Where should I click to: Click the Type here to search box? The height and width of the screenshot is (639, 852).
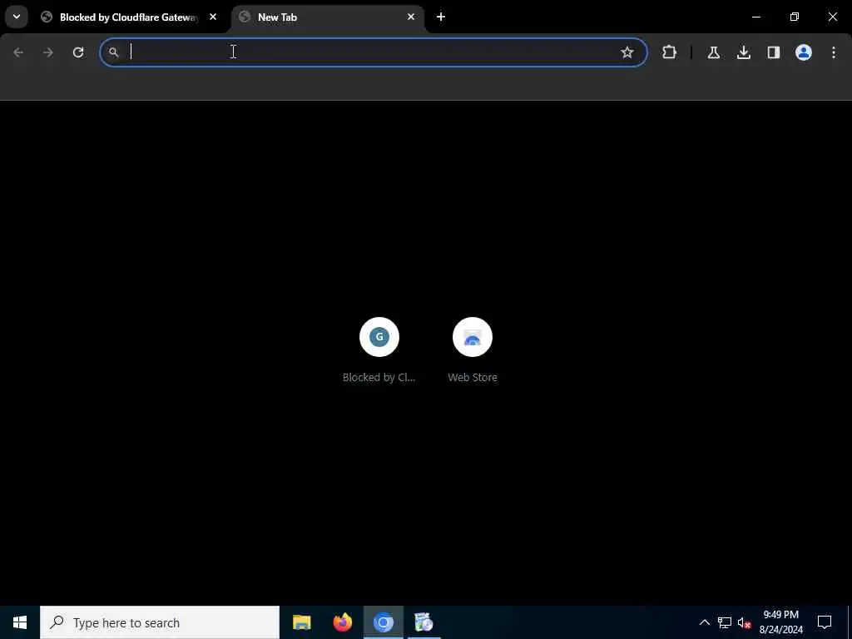[160, 622]
